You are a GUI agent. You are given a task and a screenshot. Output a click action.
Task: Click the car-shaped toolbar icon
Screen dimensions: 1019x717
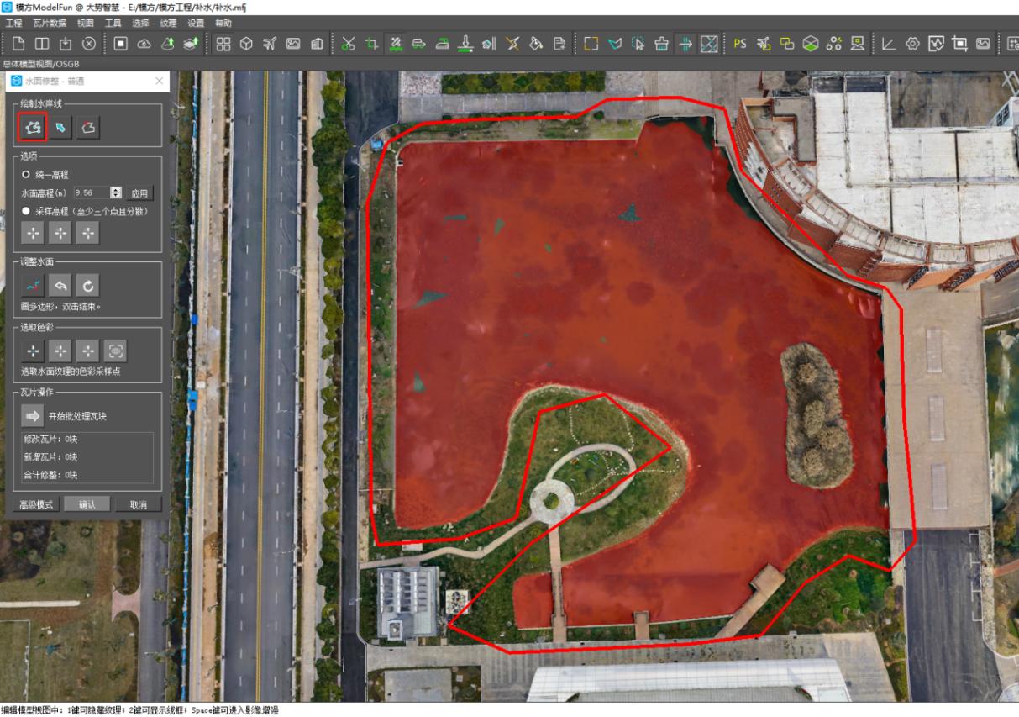418,44
